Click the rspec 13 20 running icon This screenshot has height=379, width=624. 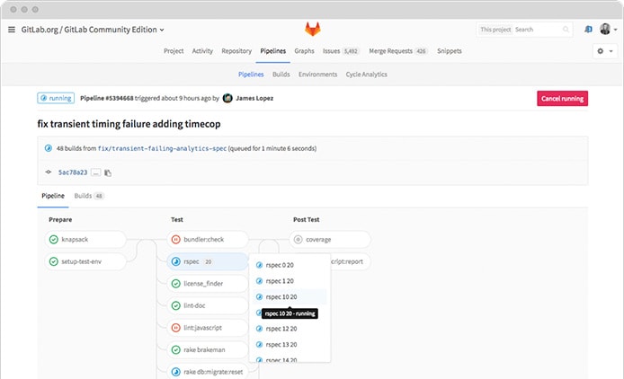(x=259, y=344)
